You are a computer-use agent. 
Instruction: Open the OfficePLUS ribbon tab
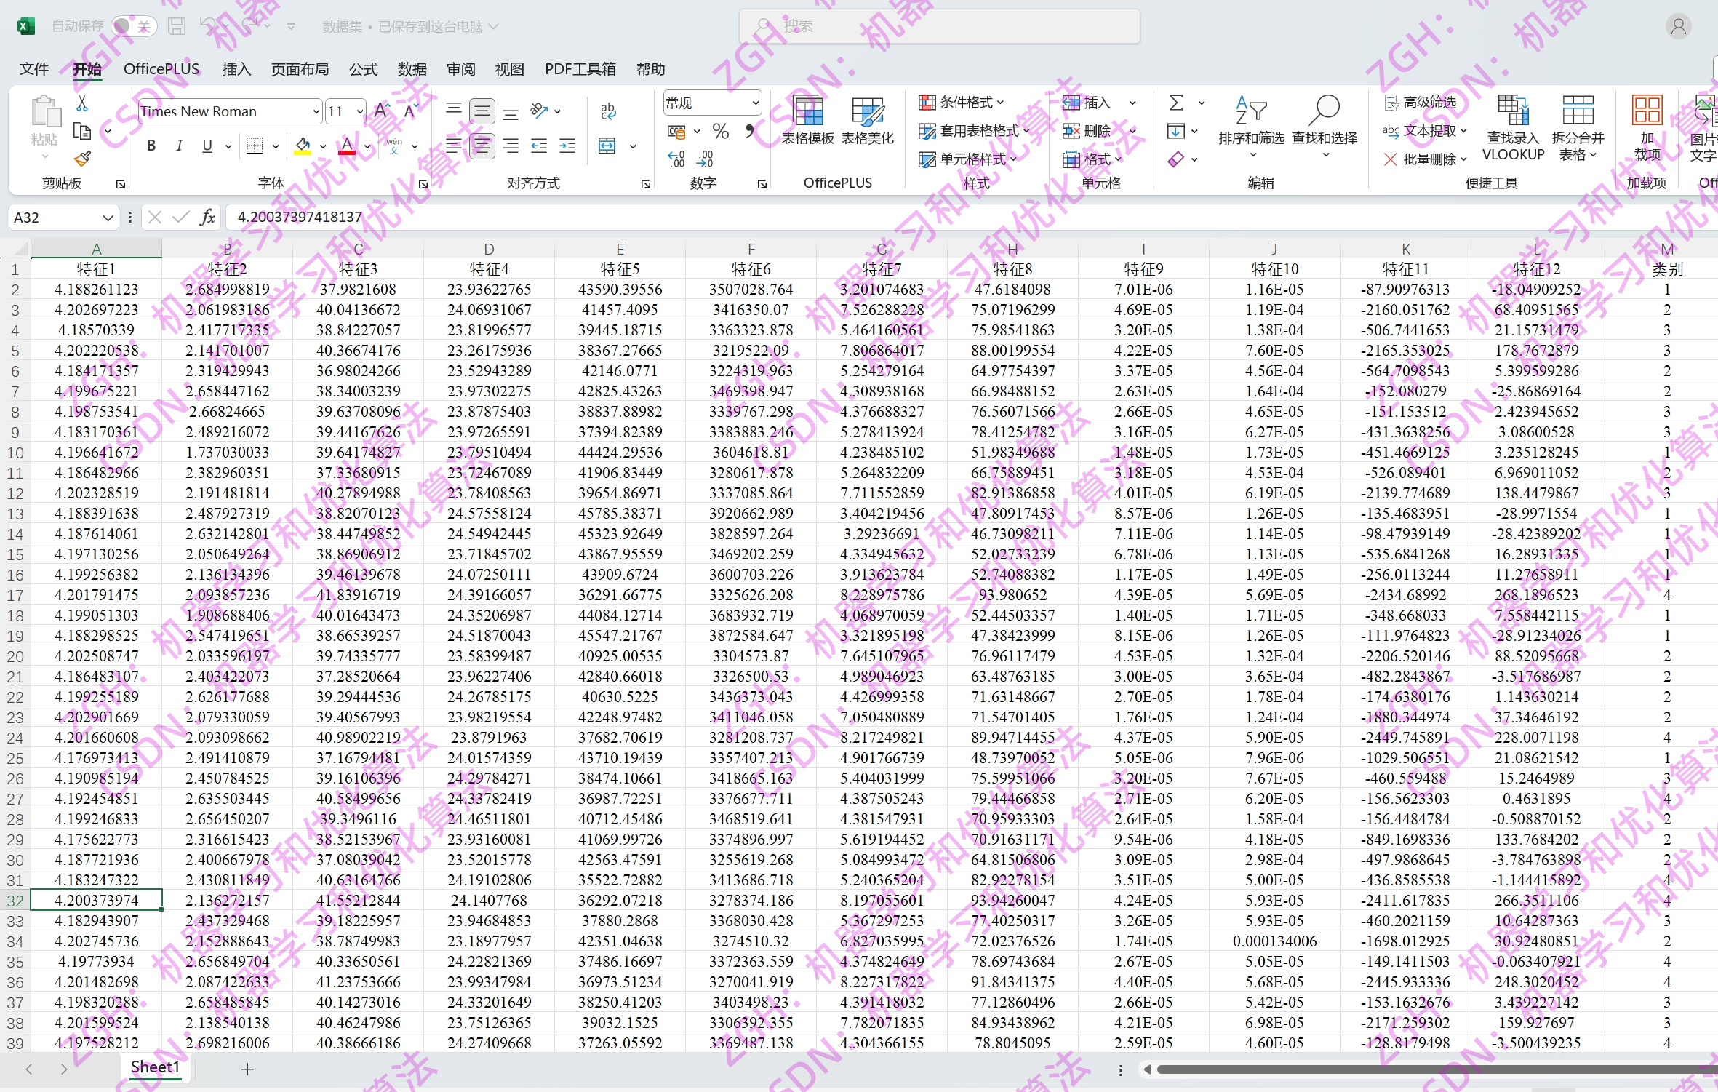(x=161, y=69)
